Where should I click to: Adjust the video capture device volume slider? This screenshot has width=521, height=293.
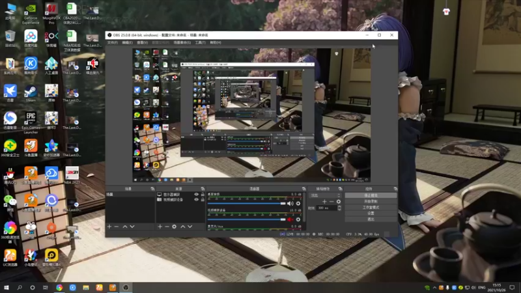[x=247, y=219]
